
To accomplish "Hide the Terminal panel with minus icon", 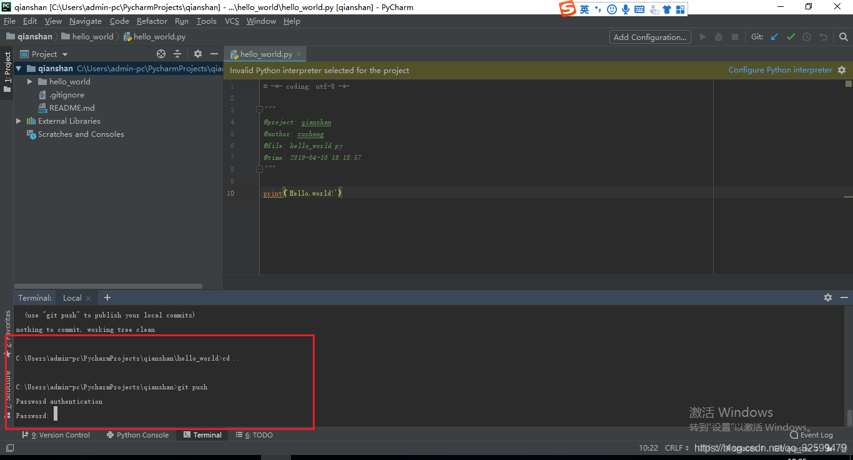I will coord(844,297).
